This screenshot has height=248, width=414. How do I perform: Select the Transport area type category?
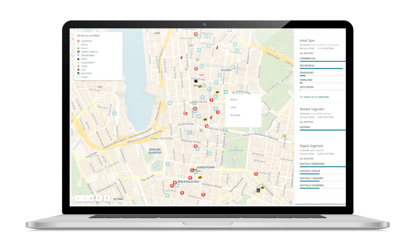click(306, 73)
